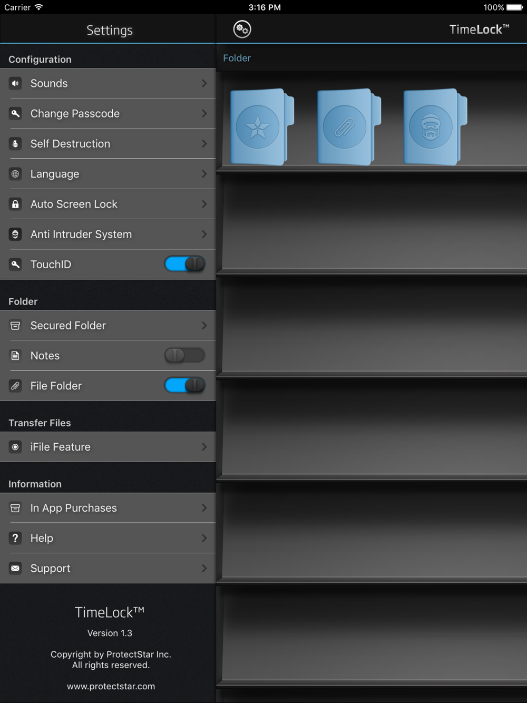
Task: Select the Change Passcode menu item
Action: pyautogui.click(x=108, y=113)
